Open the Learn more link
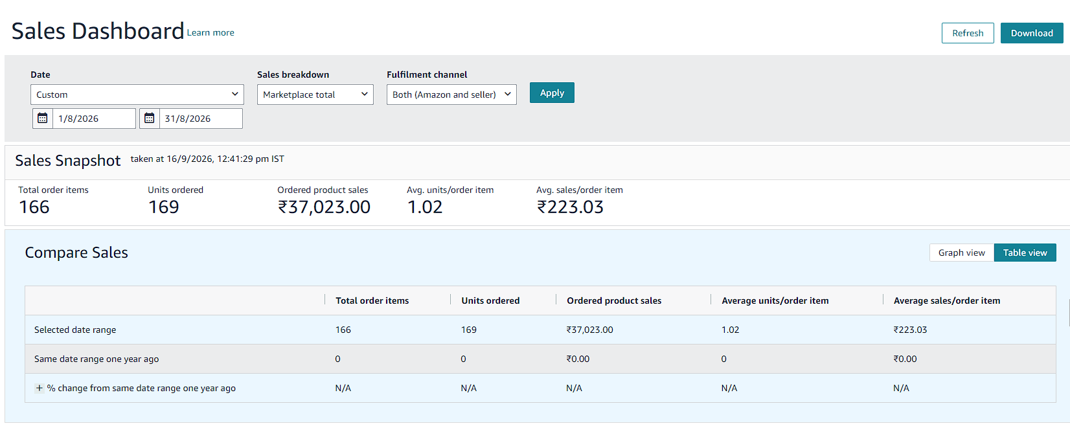This screenshot has width=1070, height=430. click(211, 32)
